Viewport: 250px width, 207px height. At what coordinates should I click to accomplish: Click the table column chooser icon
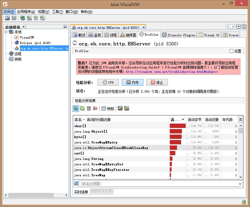click(x=241, y=119)
